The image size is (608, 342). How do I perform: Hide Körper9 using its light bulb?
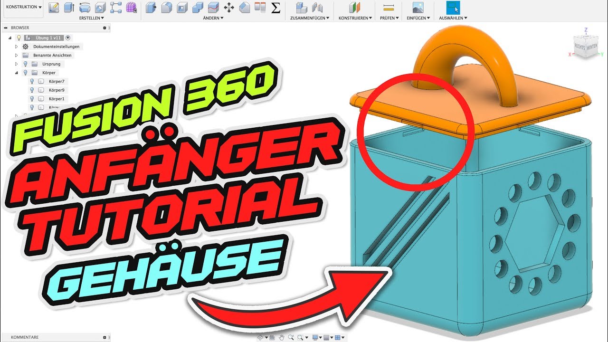[32, 90]
